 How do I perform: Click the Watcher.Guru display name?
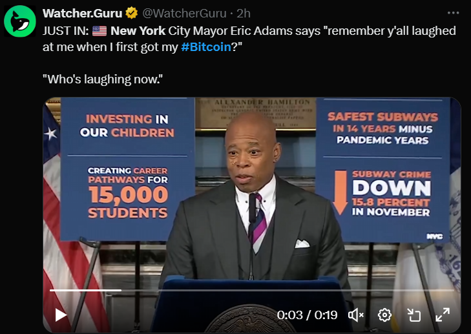(82, 13)
